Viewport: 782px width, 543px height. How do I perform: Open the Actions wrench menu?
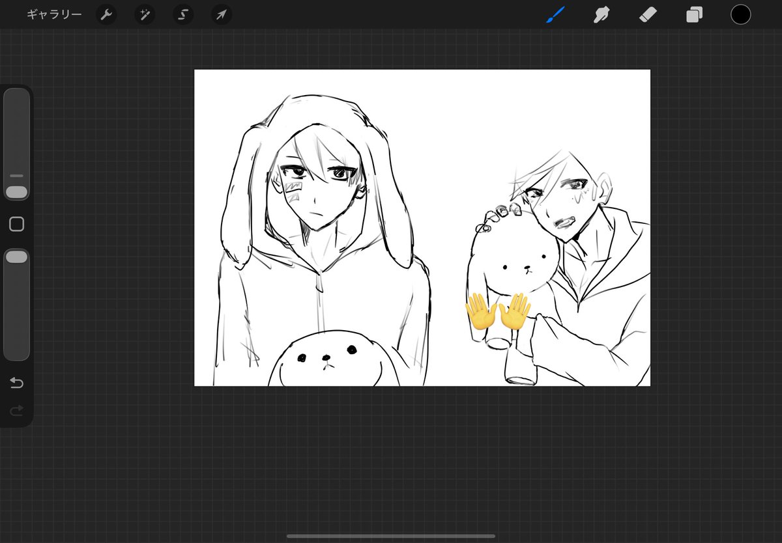click(x=106, y=14)
